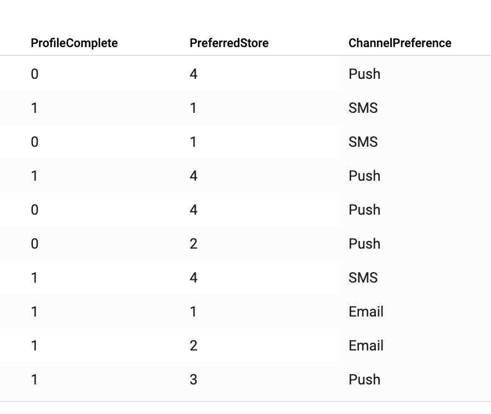The image size is (491, 414).
Task: Select ProfileComplete value 0 in first row
Action: coord(35,74)
